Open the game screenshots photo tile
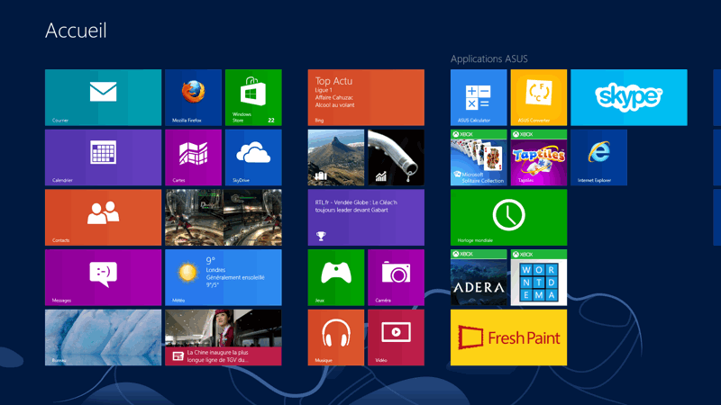 pos(224,217)
